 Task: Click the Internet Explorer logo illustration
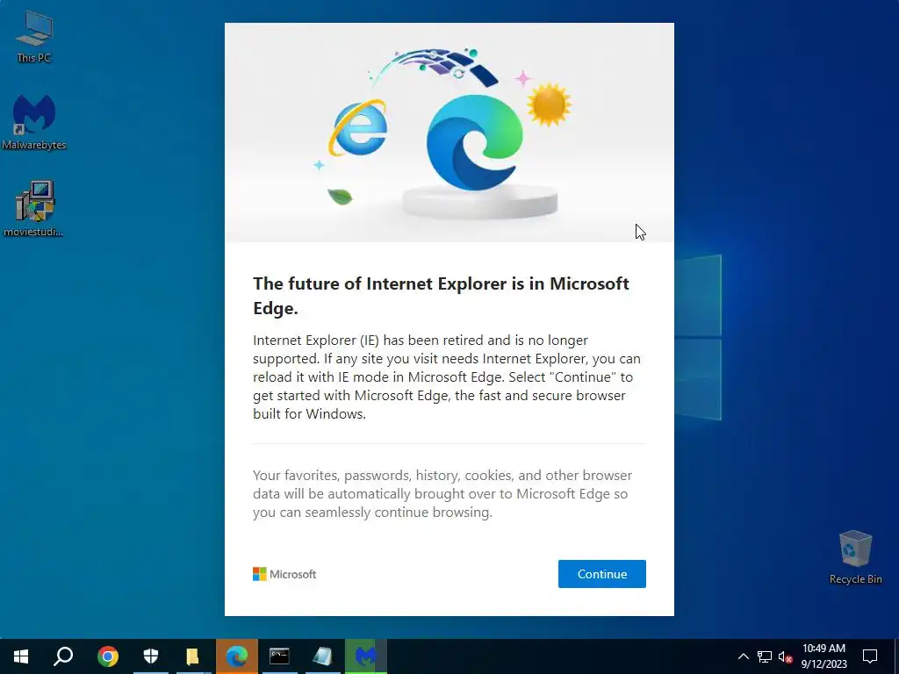click(x=358, y=128)
